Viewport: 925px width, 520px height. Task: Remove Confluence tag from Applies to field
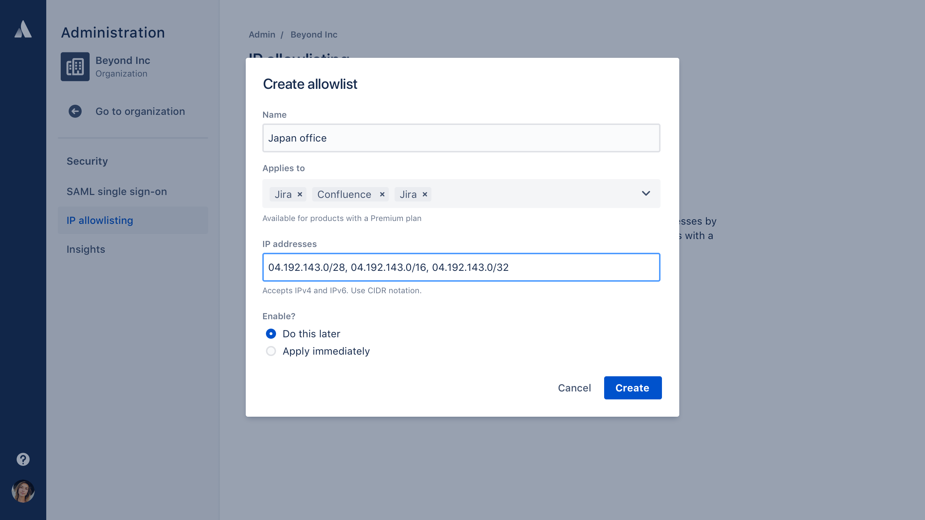click(x=382, y=194)
